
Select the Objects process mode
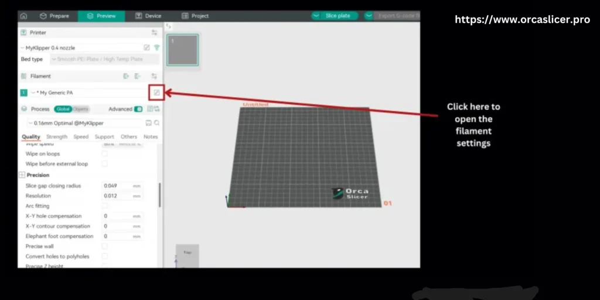click(x=80, y=109)
